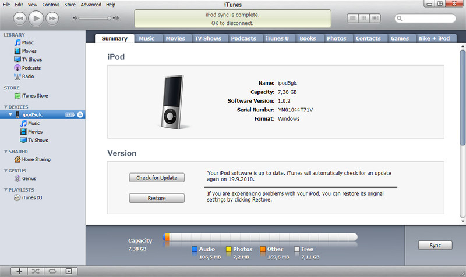The image size is (466, 277).
Task: Click the Add playlist plus button
Action: coord(19,271)
